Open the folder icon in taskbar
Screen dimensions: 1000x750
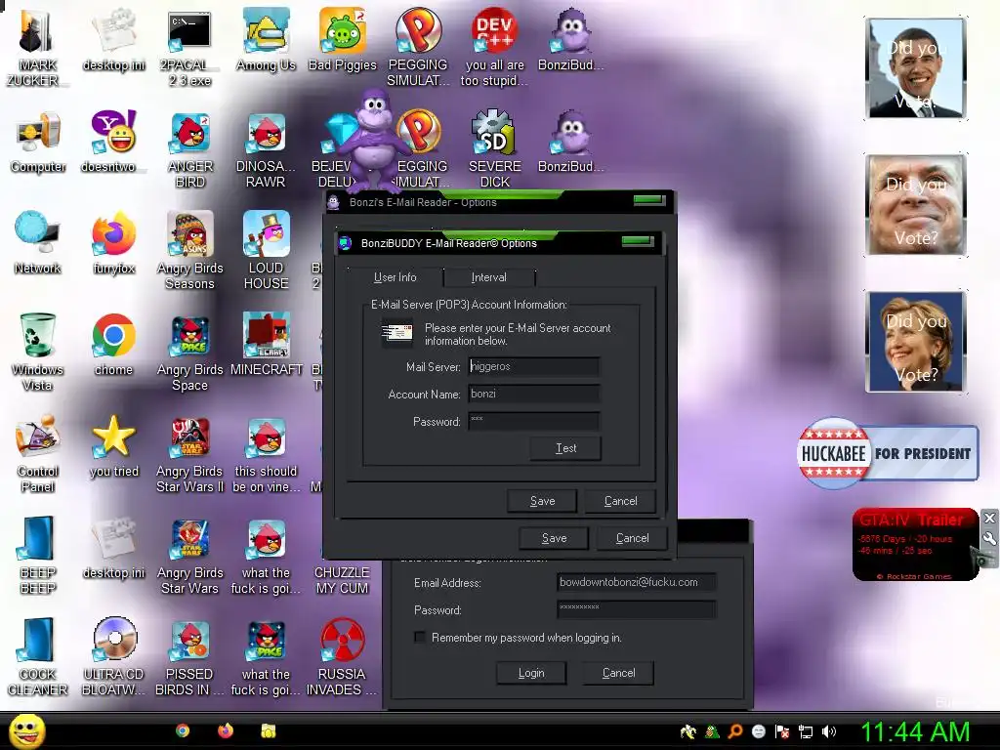point(268,730)
